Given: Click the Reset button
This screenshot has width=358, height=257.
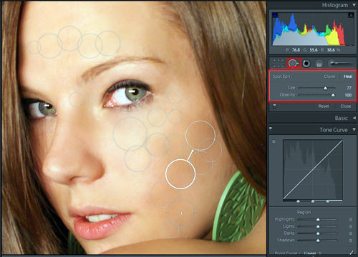Looking at the screenshot, I should 324,106.
